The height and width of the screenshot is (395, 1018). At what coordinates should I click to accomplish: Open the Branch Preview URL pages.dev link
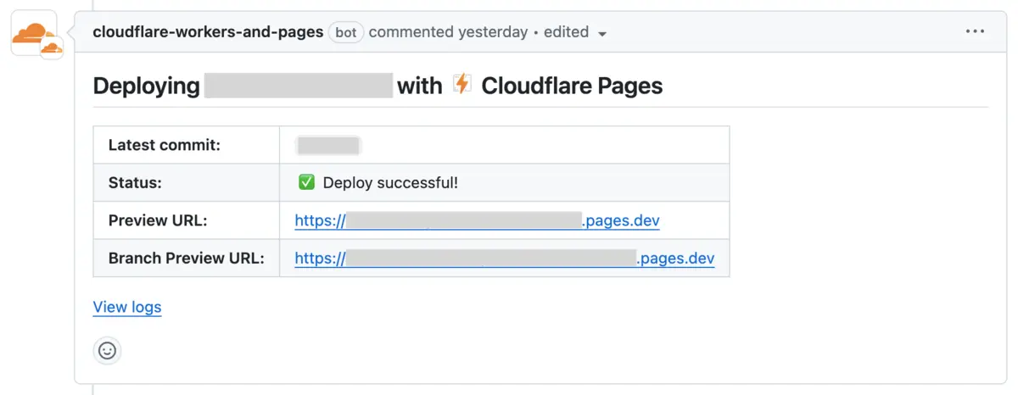pos(504,259)
